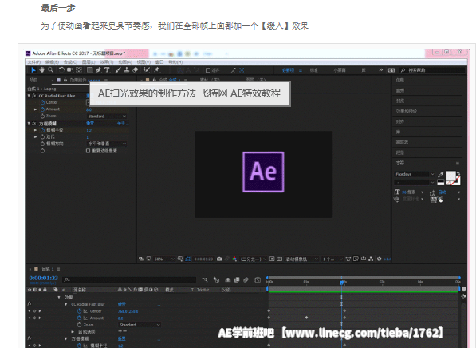Open Standard dropdown in timeline Zoom row
The height and width of the screenshot is (348, 476).
click(x=140, y=325)
